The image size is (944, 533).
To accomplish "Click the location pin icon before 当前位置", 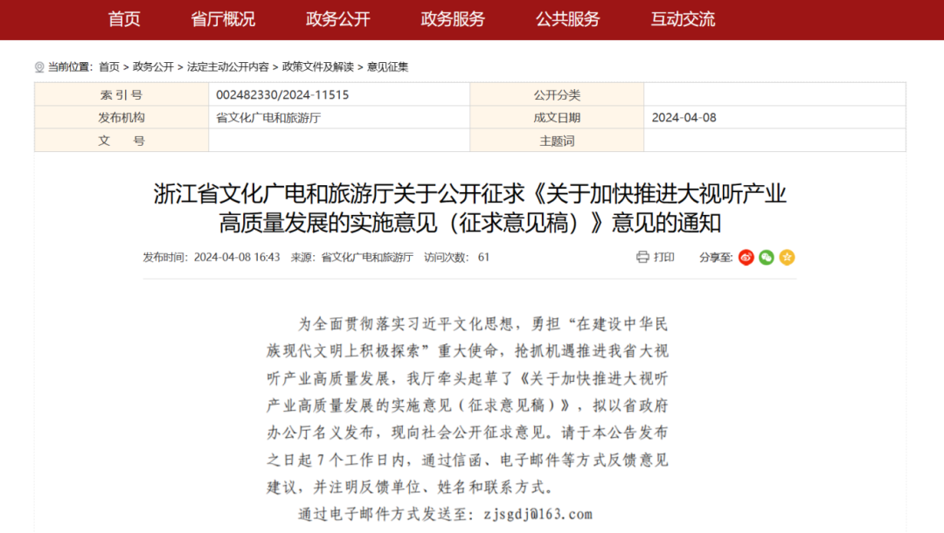I will point(39,67).
